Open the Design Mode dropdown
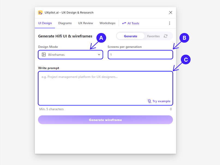The image size is (220, 165). tap(70, 55)
